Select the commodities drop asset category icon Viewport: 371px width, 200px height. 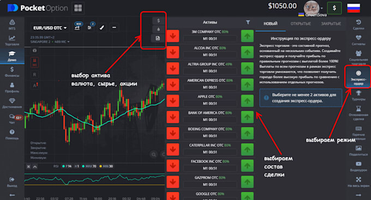point(158,29)
